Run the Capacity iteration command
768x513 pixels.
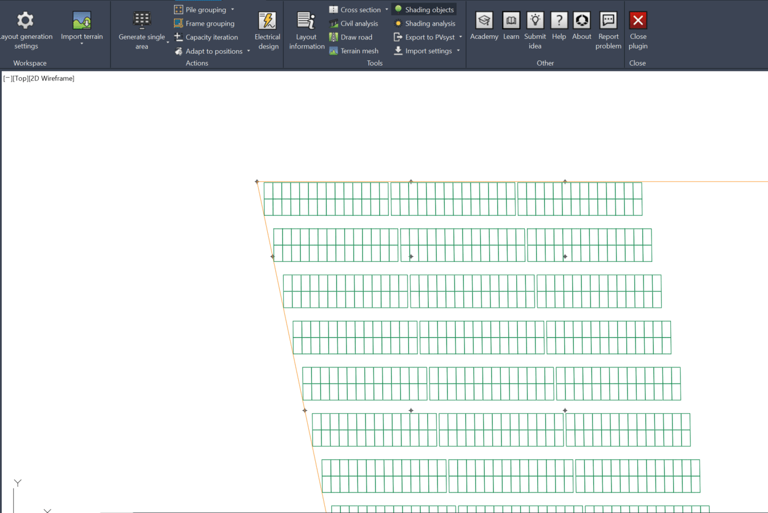pyautogui.click(x=206, y=37)
